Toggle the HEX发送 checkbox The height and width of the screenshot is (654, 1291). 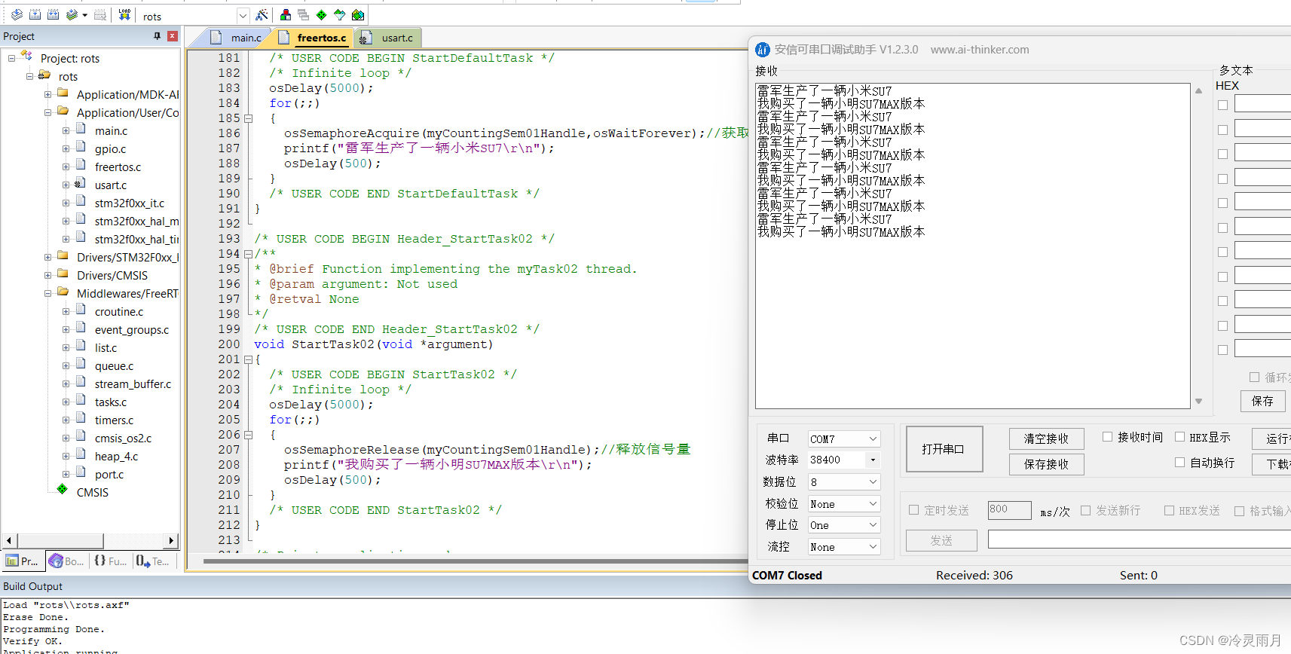click(x=1169, y=510)
